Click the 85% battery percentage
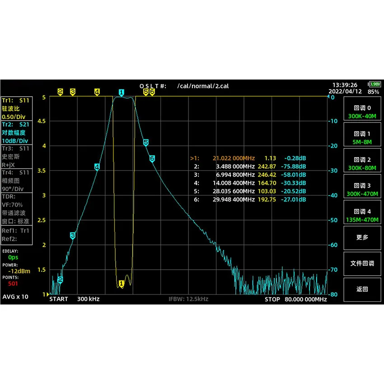Screen dimensions: 384x384 click(x=373, y=92)
